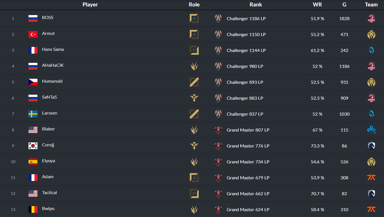Viewport: 384px width, 217px height.
Task: Click the Grand Master emblem in Elyoya's row
Action: coord(218,162)
